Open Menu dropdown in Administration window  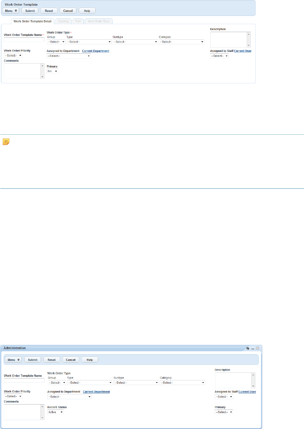14,360
